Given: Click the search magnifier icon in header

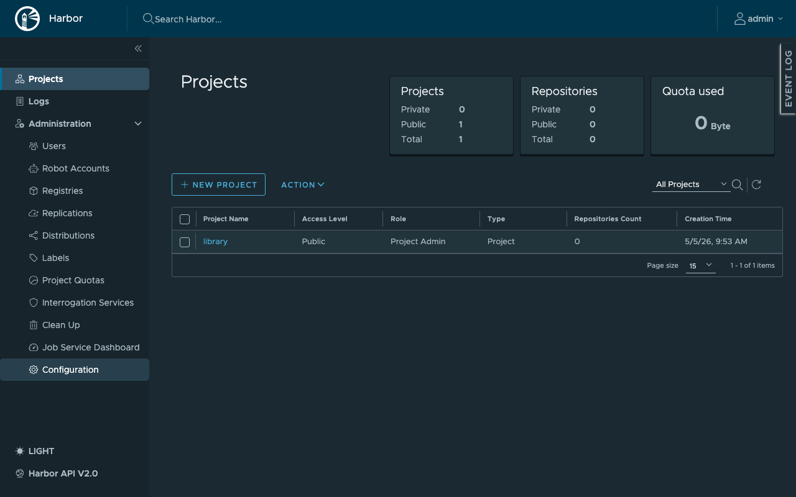Looking at the screenshot, I should (x=148, y=19).
